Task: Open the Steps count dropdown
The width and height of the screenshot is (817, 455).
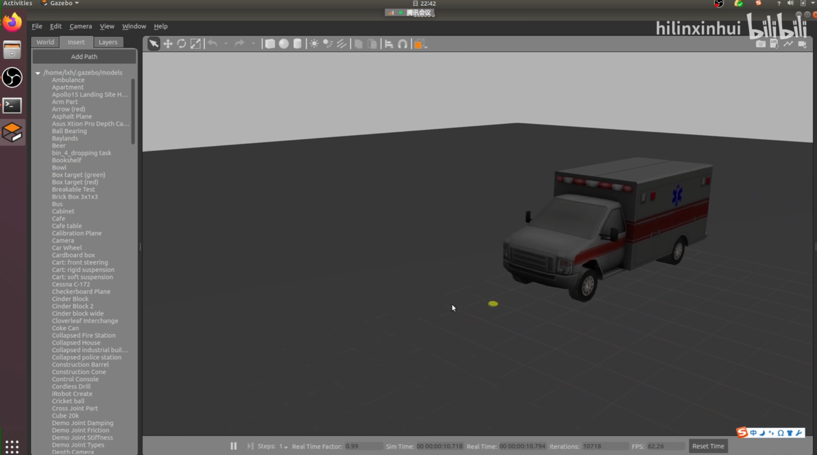Action: tap(285, 447)
